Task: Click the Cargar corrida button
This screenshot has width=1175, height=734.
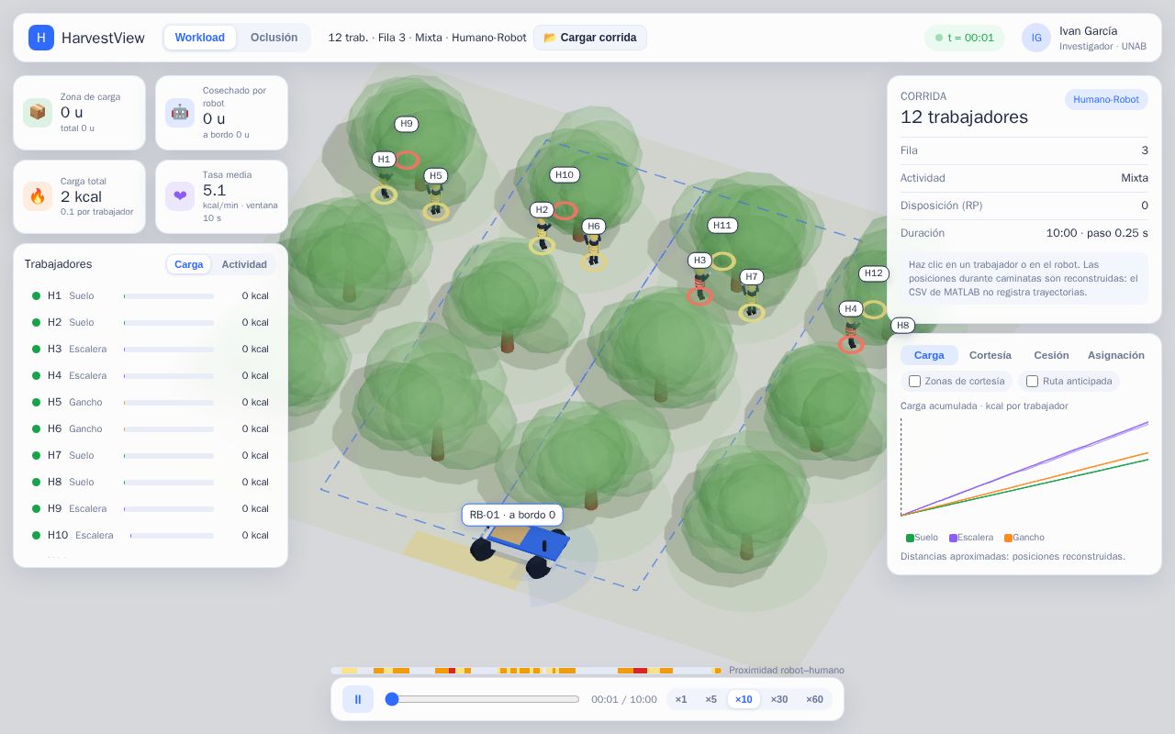Action: tap(590, 38)
